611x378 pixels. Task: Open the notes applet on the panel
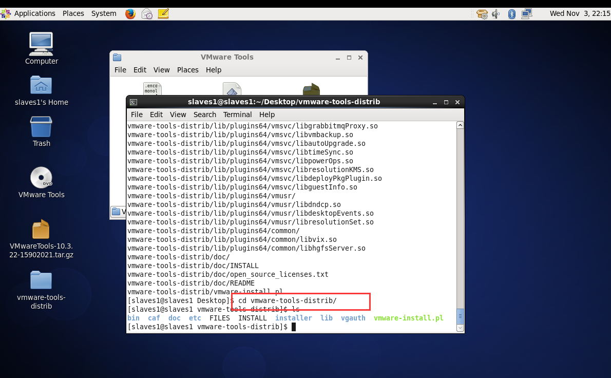click(x=163, y=13)
